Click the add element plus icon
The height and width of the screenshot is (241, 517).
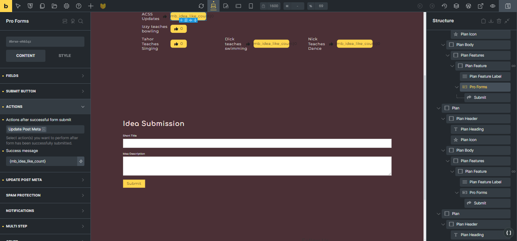91,6
